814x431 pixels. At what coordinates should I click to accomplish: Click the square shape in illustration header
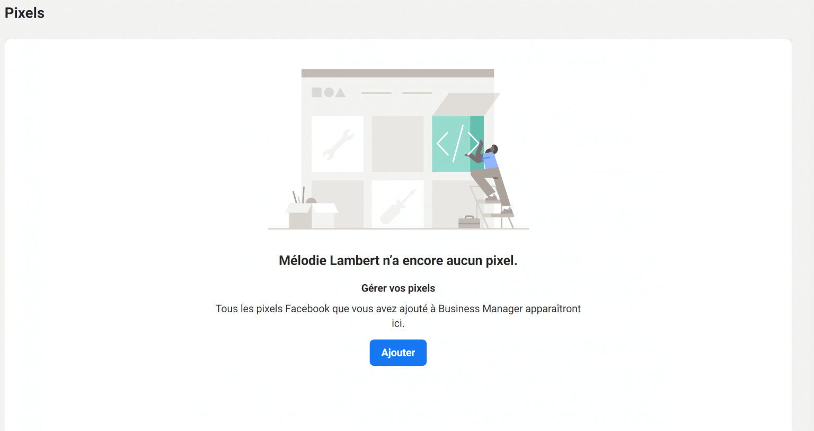point(317,92)
